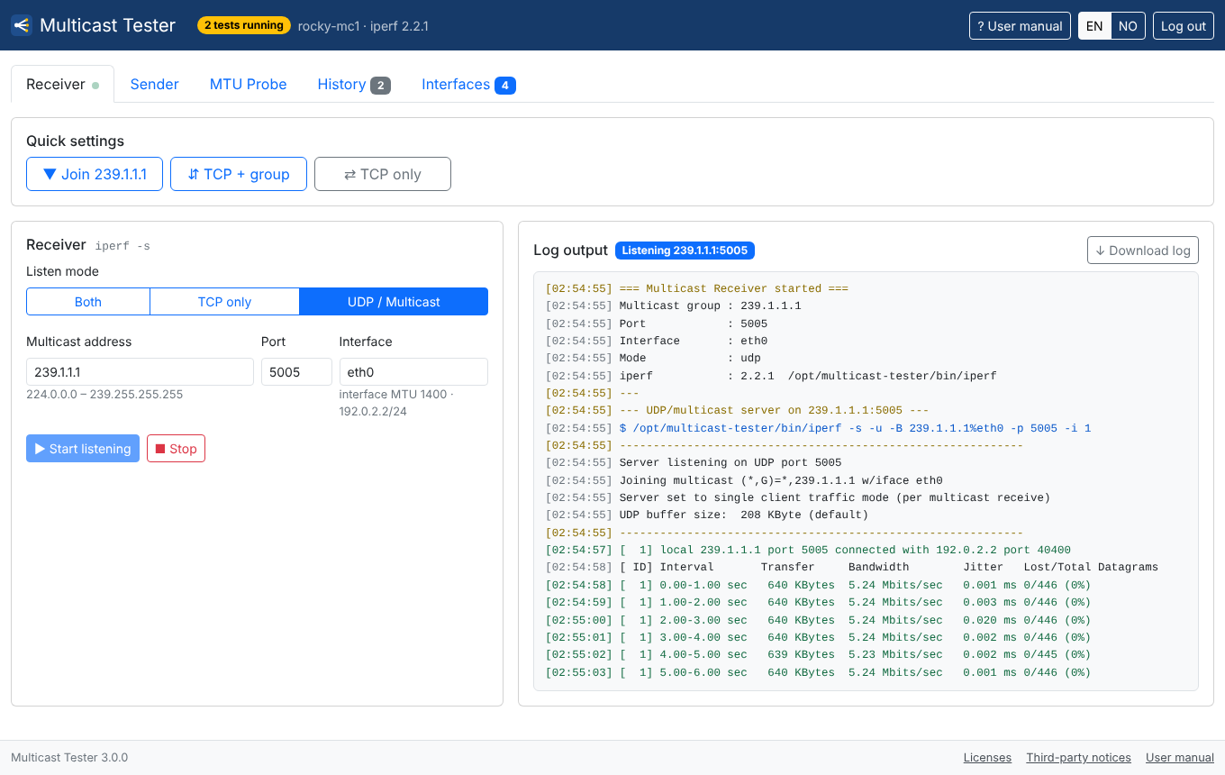Screen dimensions: 1225x775
Task: Open Third-party notices link
Action: point(1078,758)
